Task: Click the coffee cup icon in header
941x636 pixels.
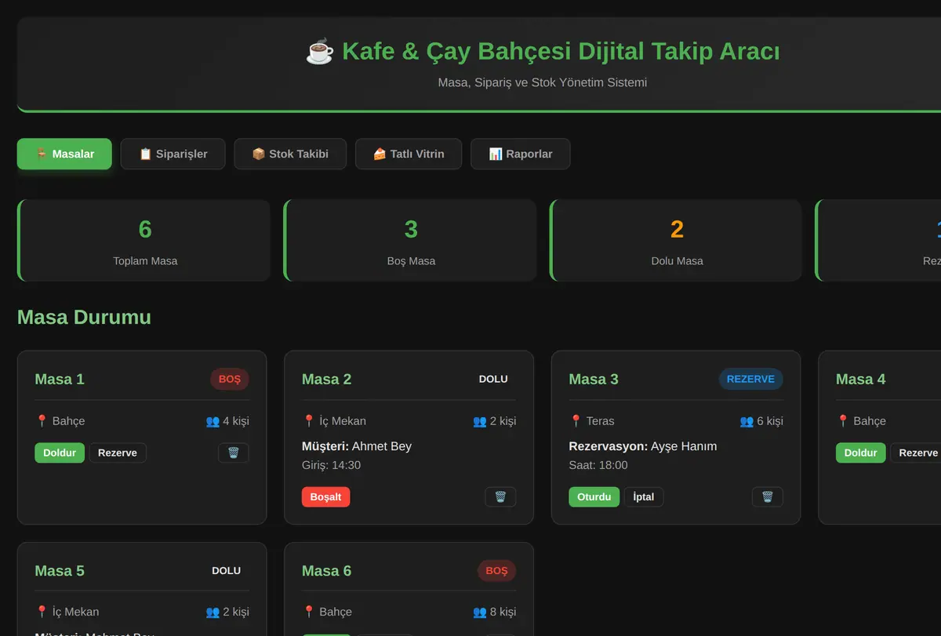Action: [x=319, y=52]
